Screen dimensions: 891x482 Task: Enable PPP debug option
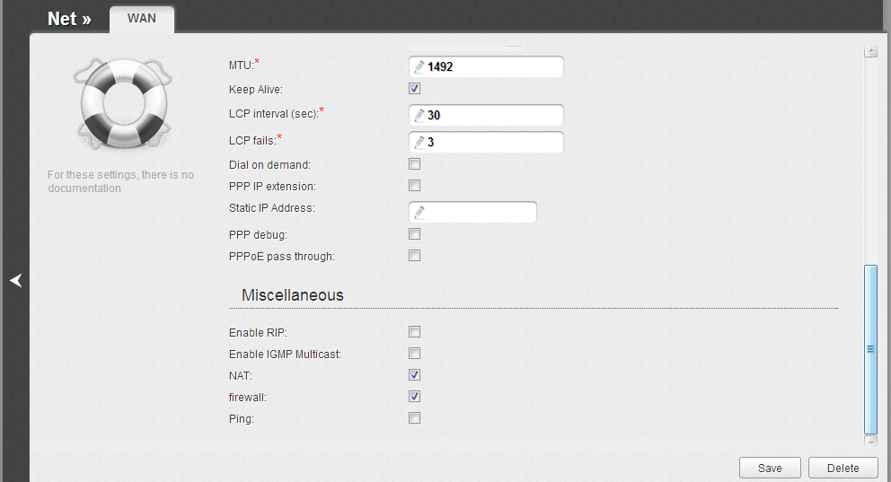click(x=414, y=234)
